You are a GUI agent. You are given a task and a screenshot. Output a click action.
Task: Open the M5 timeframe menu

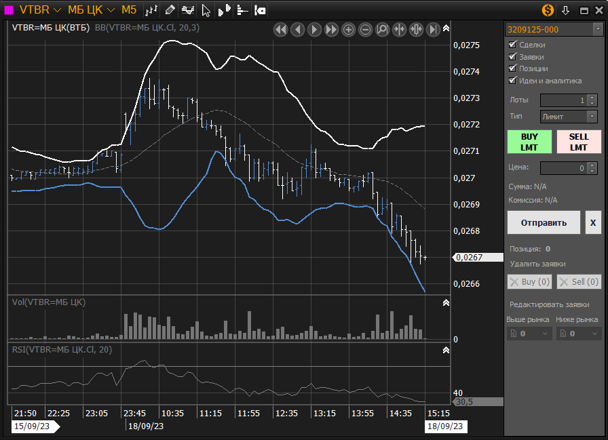[x=129, y=10]
